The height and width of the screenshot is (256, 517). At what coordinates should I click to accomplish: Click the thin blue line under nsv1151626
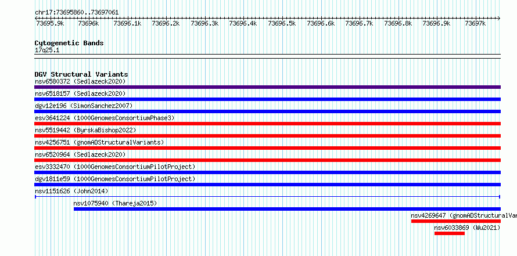click(267, 197)
